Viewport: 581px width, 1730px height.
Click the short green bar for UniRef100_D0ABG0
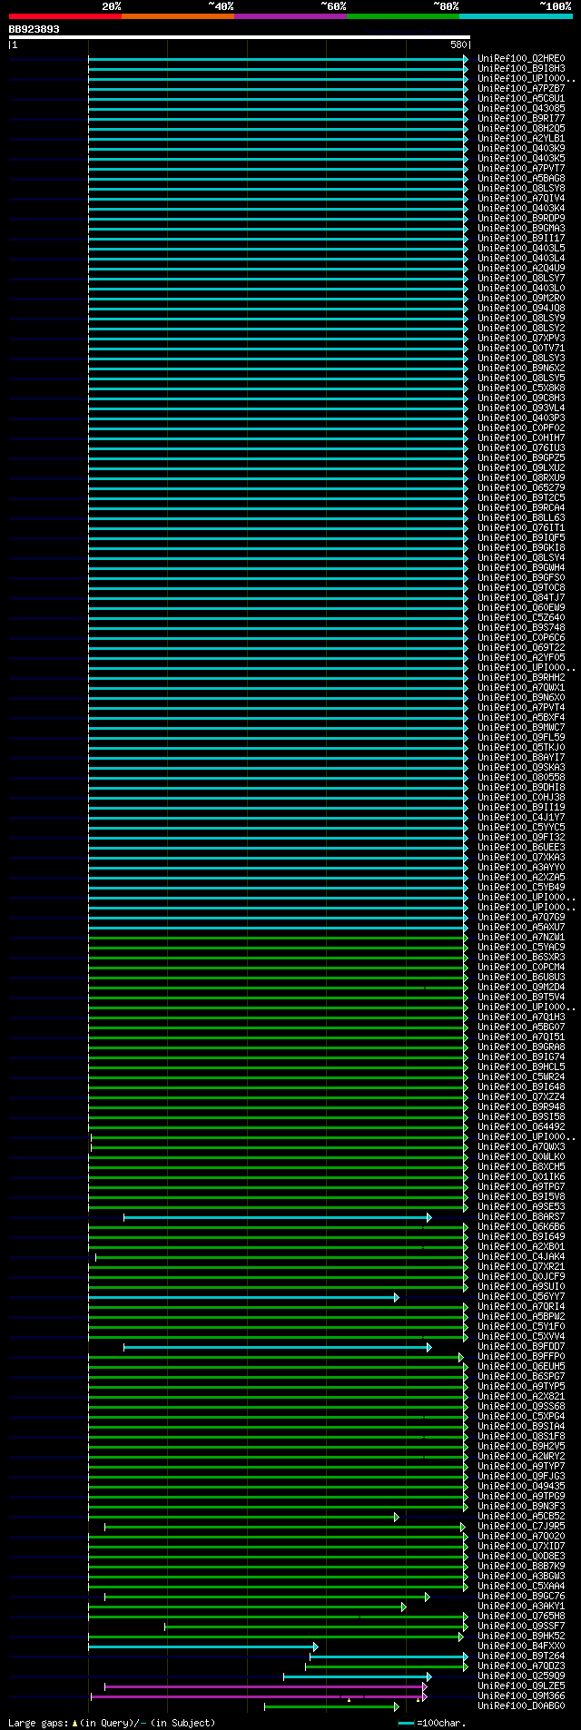(330, 1706)
